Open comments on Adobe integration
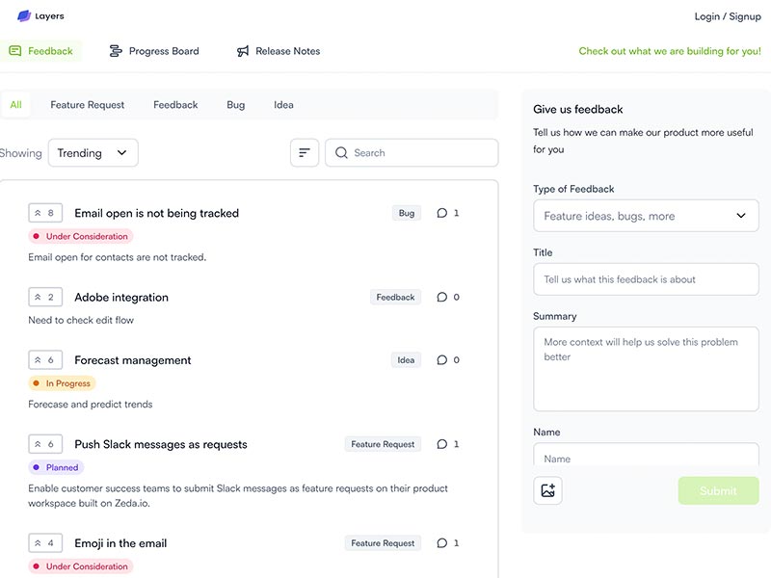Viewport: 771px width, 578px height. tap(447, 298)
